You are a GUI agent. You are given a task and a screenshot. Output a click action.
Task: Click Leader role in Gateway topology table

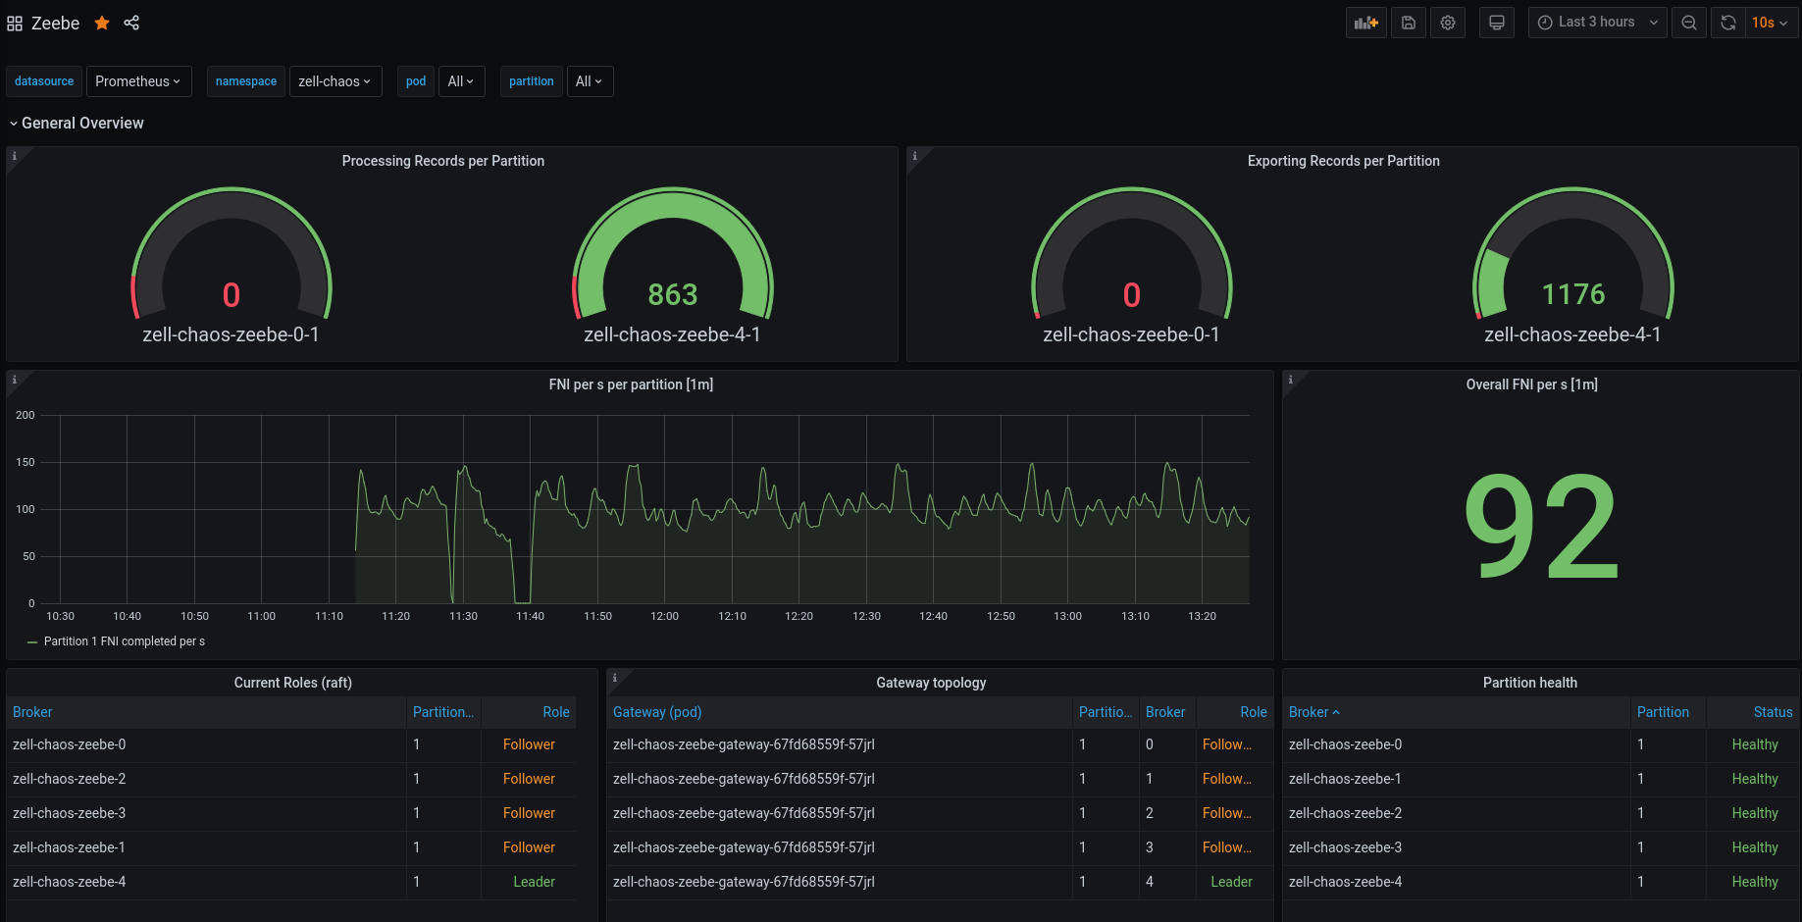point(1231,882)
